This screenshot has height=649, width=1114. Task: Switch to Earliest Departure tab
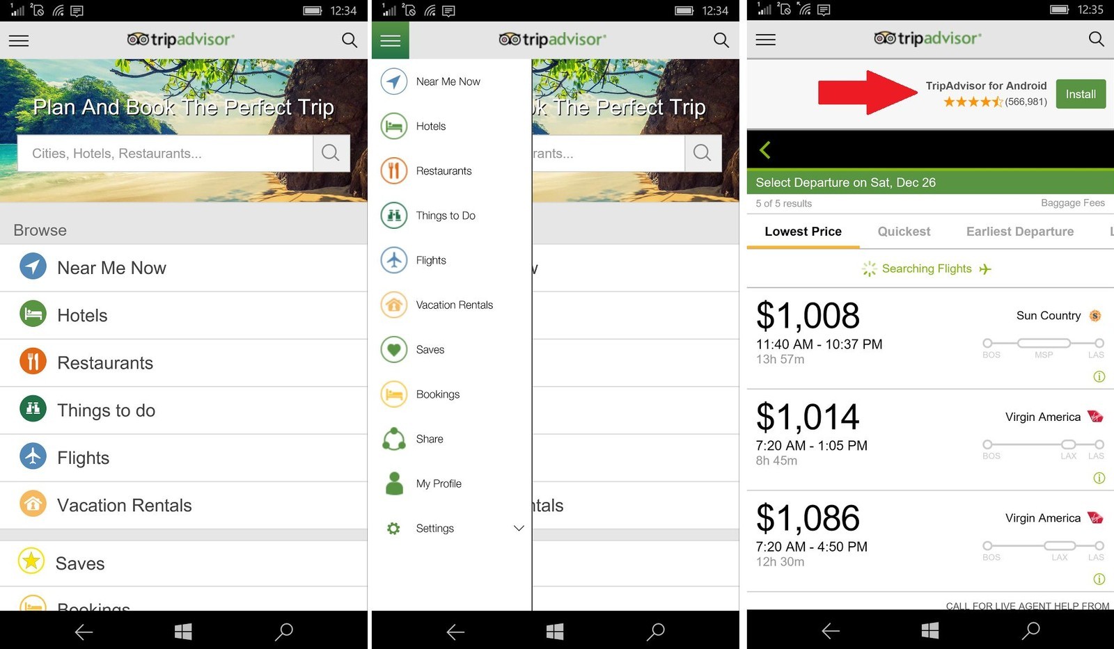pyautogui.click(x=1020, y=232)
